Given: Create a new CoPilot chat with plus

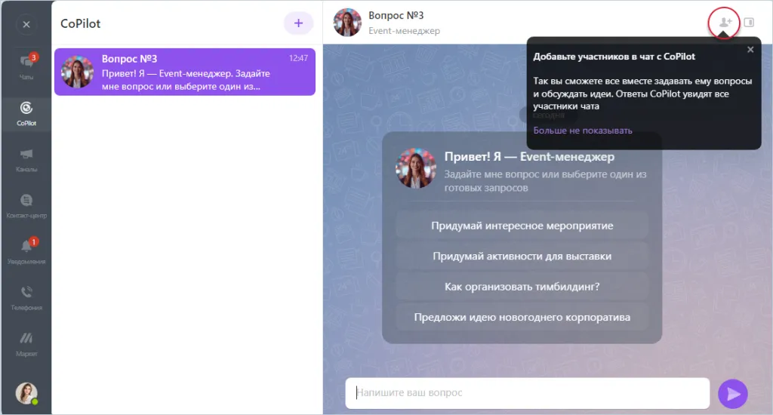Looking at the screenshot, I should pyautogui.click(x=298, y=23).
